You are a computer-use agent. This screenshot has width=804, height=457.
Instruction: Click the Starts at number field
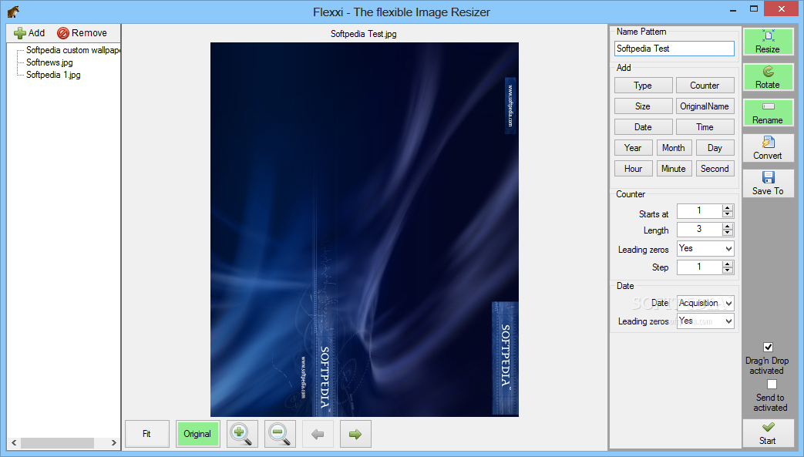pyautogui.click(x=699, y=211)
